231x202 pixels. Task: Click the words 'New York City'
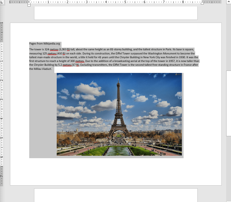point(152,57)
